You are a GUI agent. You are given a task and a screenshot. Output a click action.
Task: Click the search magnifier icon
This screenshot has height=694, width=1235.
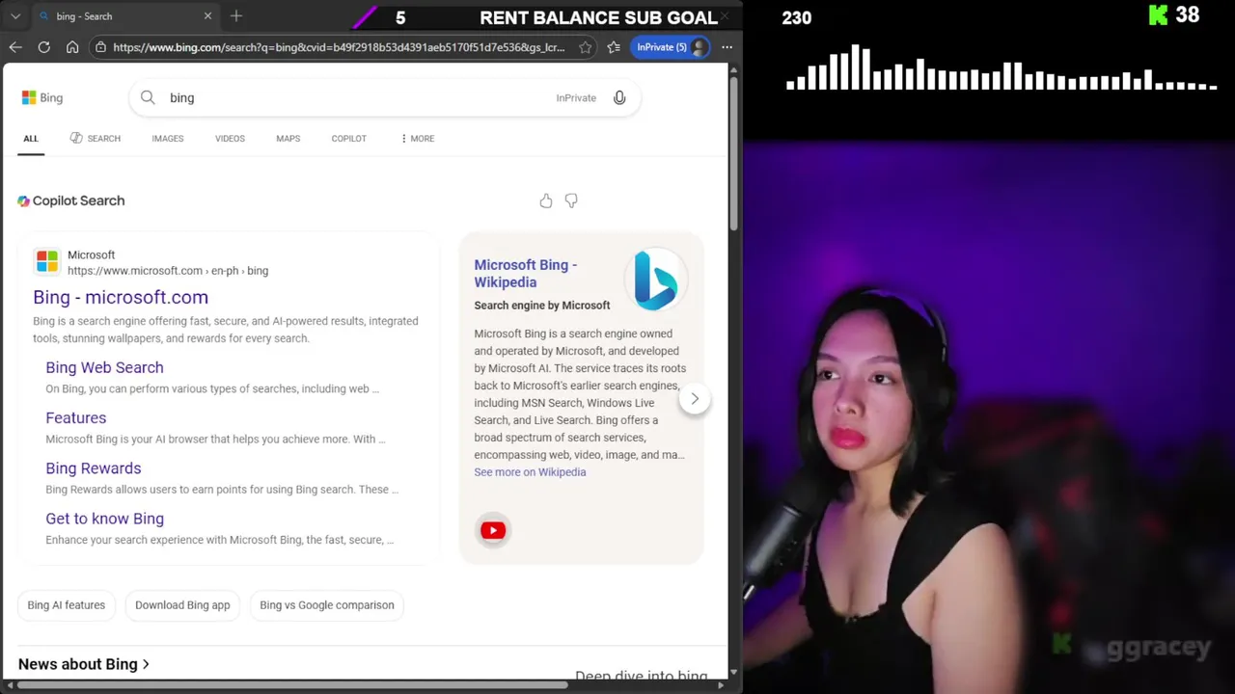(x=148, y=97)
